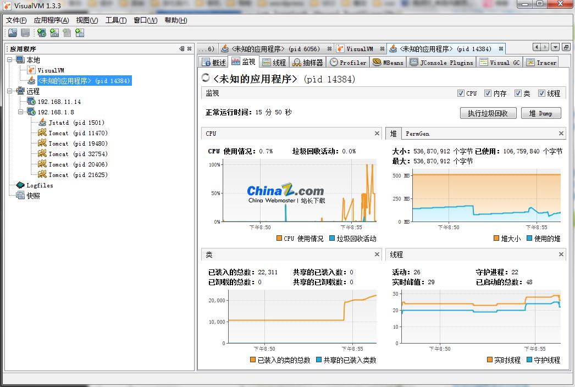The height and width of the screenshot is (387, 575).
Task: Disable the 线程 checkbox
Action: 541,93
